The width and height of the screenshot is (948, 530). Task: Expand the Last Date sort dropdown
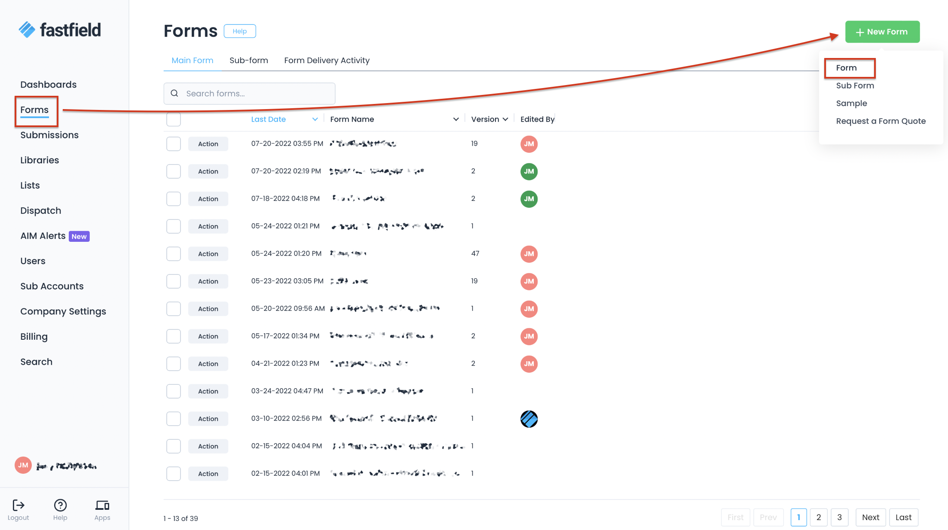click(x=315, y=119)
